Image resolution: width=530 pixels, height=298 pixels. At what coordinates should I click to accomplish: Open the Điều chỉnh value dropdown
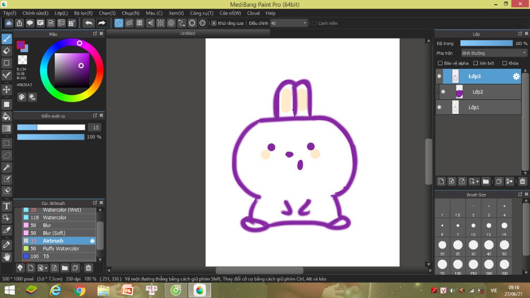pos(289,23)
